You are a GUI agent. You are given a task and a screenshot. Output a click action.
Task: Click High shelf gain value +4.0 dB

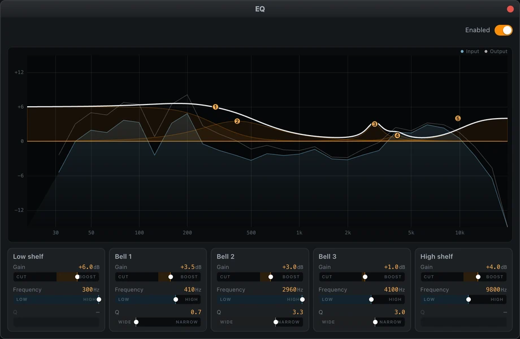coord(496,267)
